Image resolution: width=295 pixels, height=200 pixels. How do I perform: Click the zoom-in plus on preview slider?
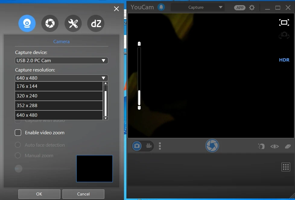(x=139, y=44)
